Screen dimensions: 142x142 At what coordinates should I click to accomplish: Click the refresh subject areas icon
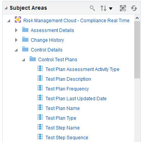134,9
